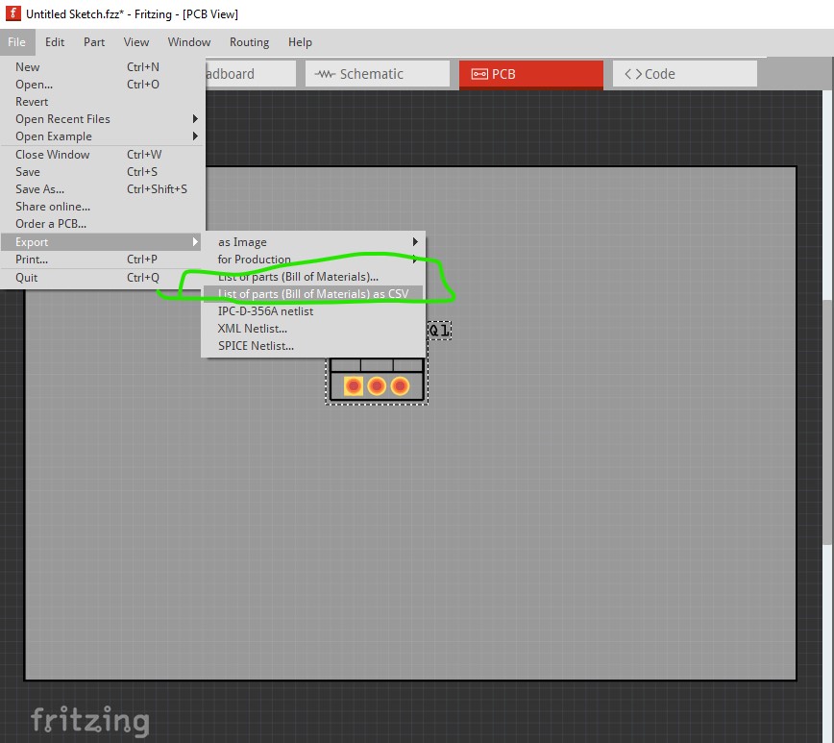This screenshot has width=834, height=743.
Task: Click the middle round pad of Q1
Action: [377, 385]
